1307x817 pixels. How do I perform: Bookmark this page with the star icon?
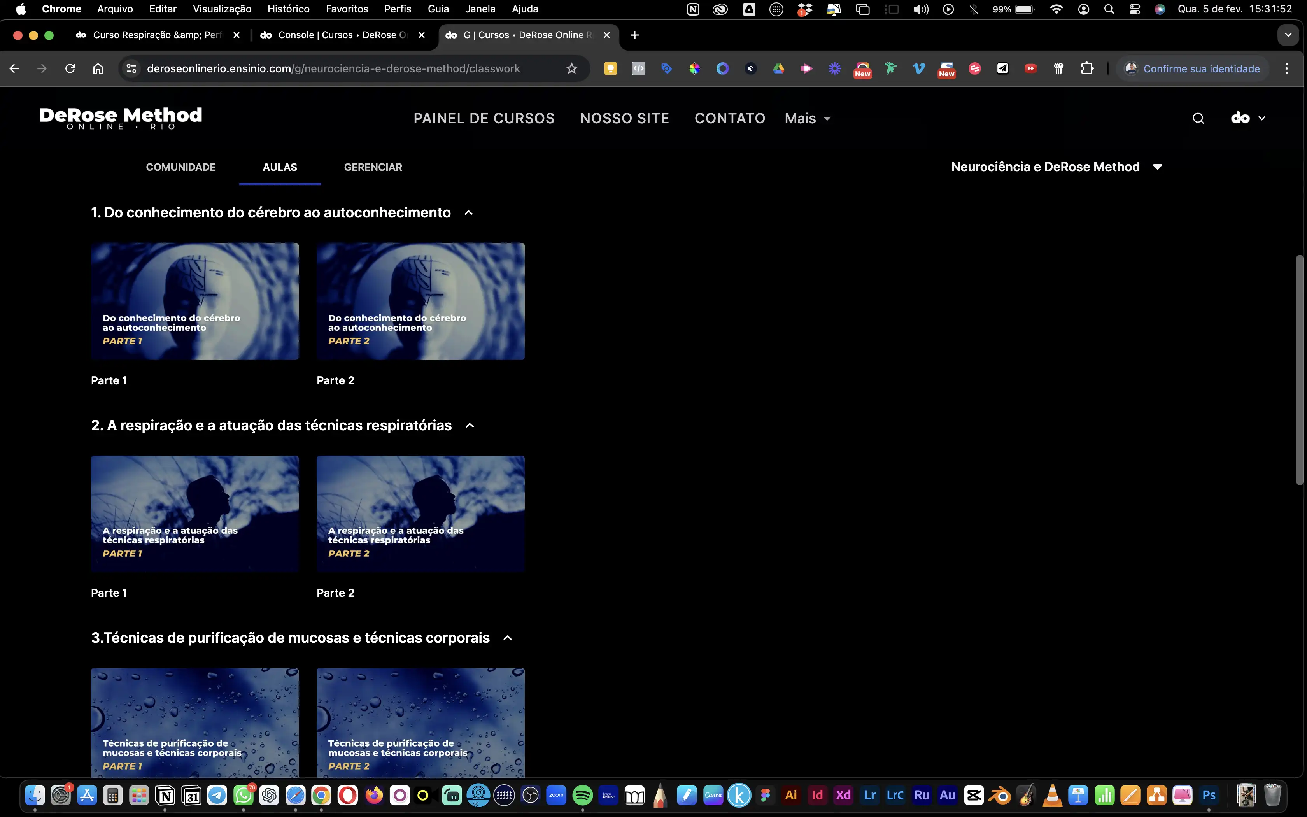(x=571, y=68)
